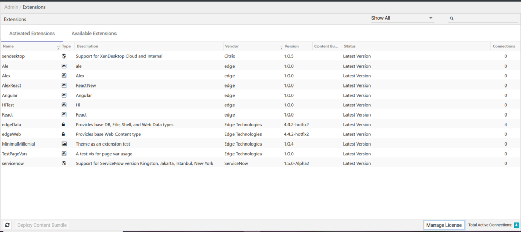Click the lock icon for edgeWeb
This screenshot has height=232, width=521.
[x=64, y=134]
